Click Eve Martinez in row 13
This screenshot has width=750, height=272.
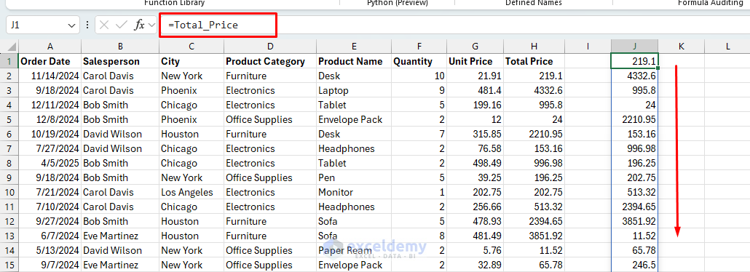120,236
